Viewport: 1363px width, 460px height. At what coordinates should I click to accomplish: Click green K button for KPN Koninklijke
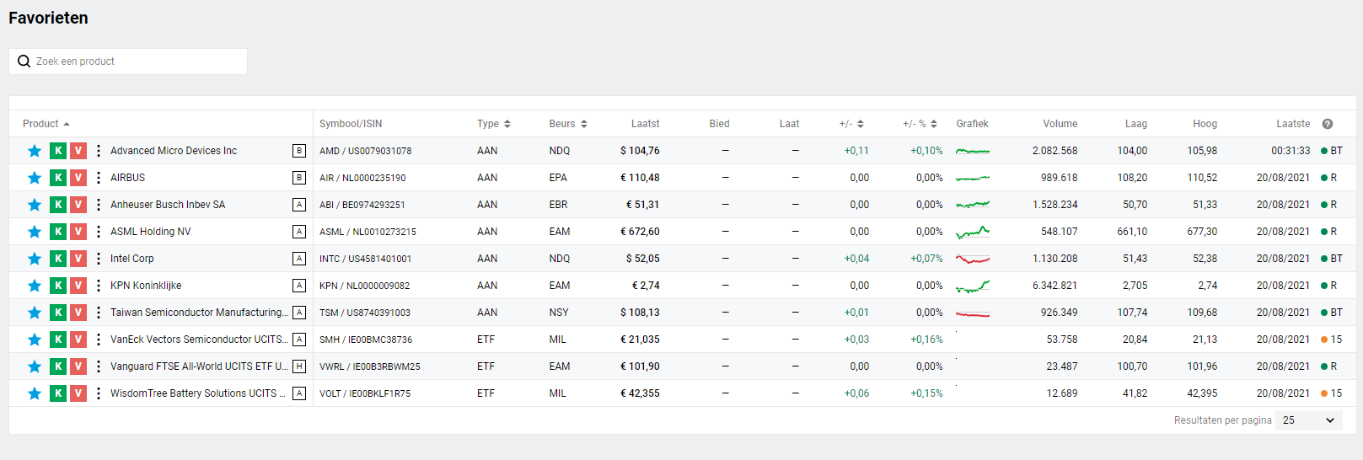(x=58, y=286)
